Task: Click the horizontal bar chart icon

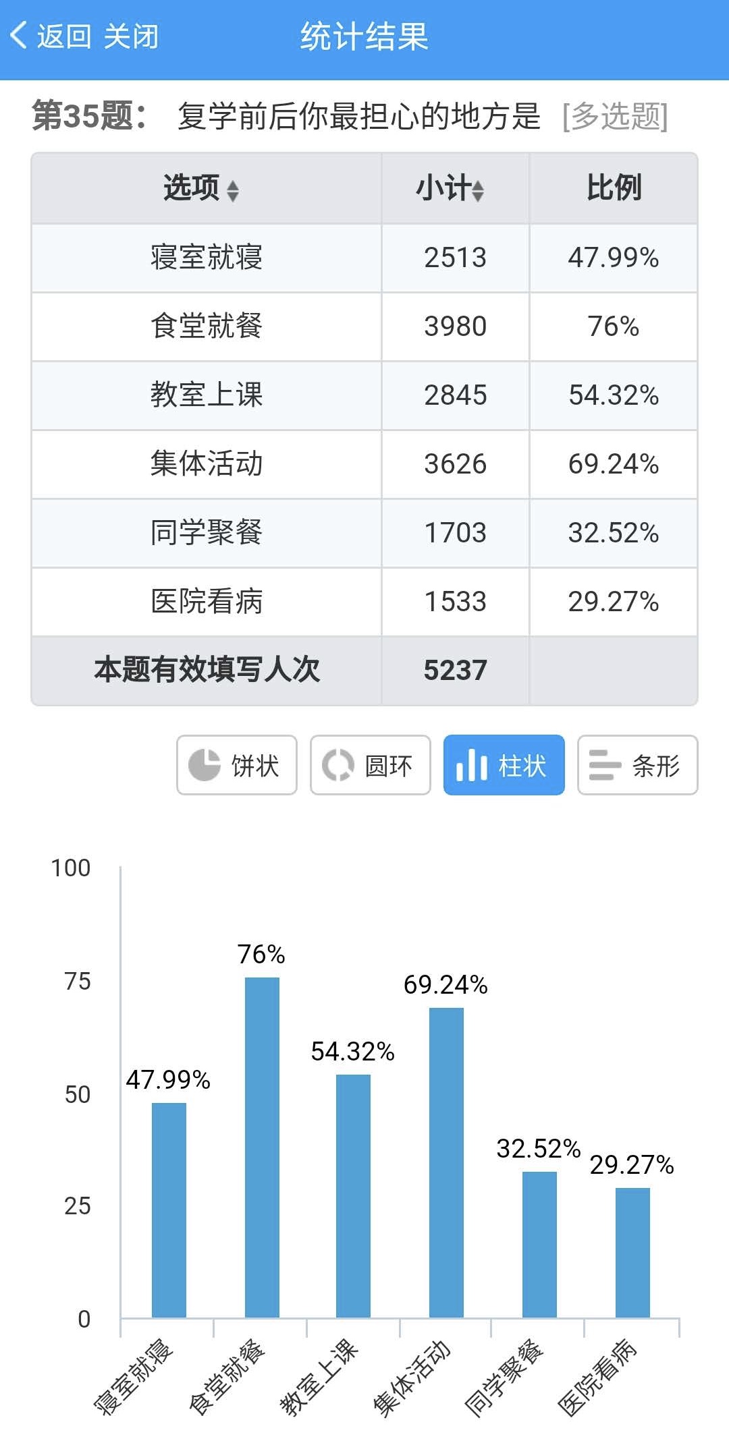Action: click(604, 765)
